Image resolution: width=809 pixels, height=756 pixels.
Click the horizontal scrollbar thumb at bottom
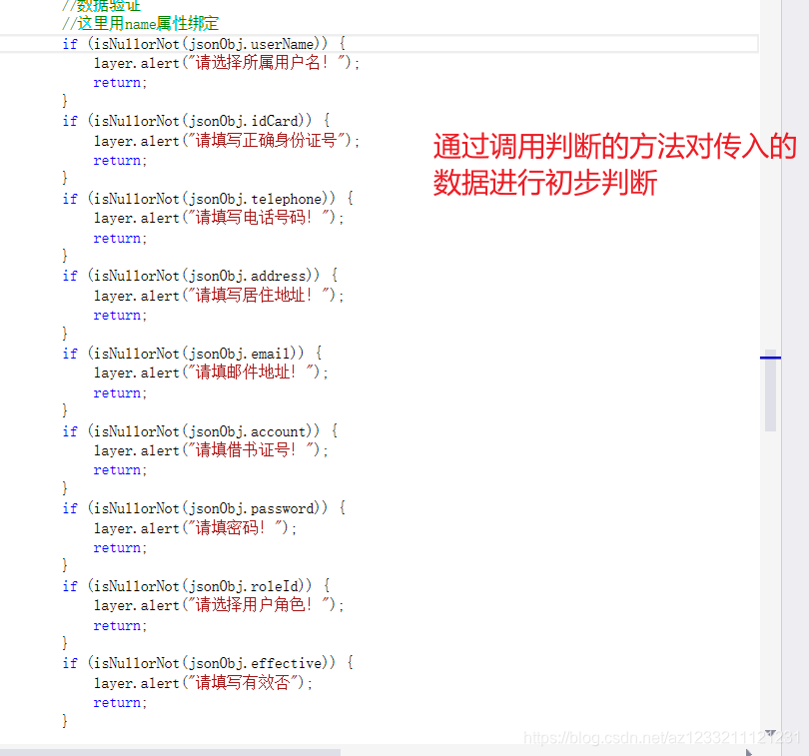[x=170, y=752]
